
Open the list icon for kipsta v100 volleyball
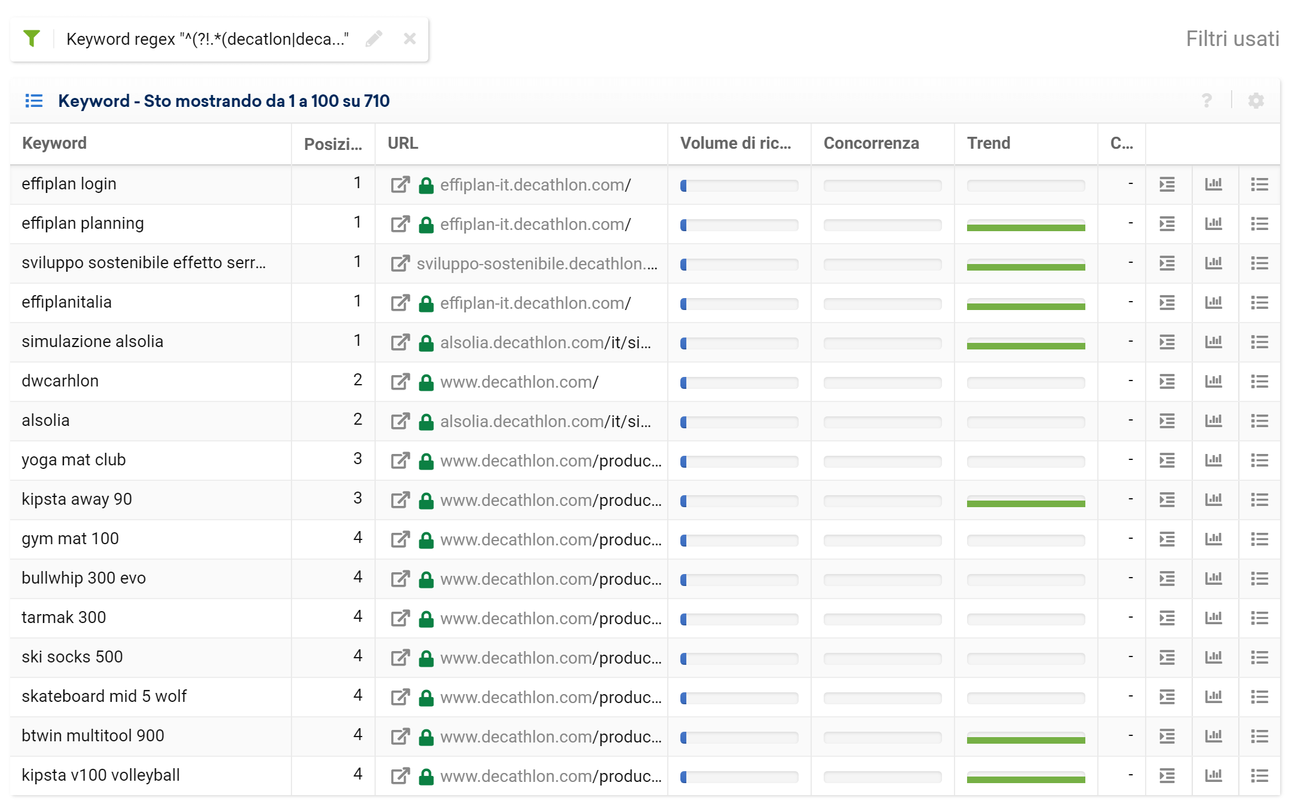click(x=1259, y=776)
